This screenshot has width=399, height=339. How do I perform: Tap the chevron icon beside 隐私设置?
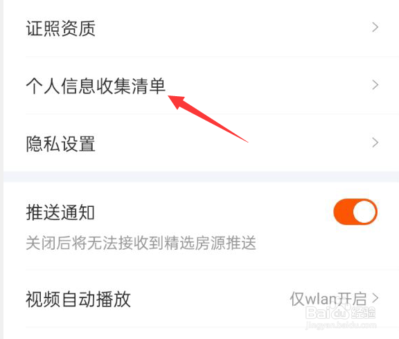click(x=375, y=143)
